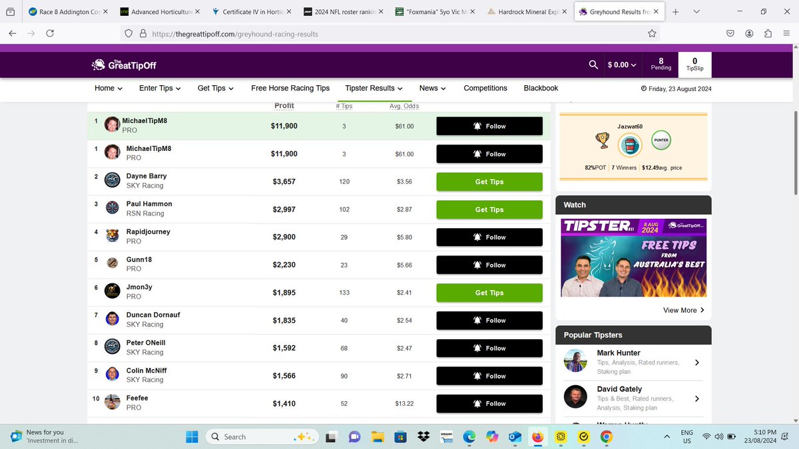The width and height of the screenshot is (799, 449).
Task: Play the Tipster free tips video thumbnail
Action: pyautogui.click(x=633, y=258)
